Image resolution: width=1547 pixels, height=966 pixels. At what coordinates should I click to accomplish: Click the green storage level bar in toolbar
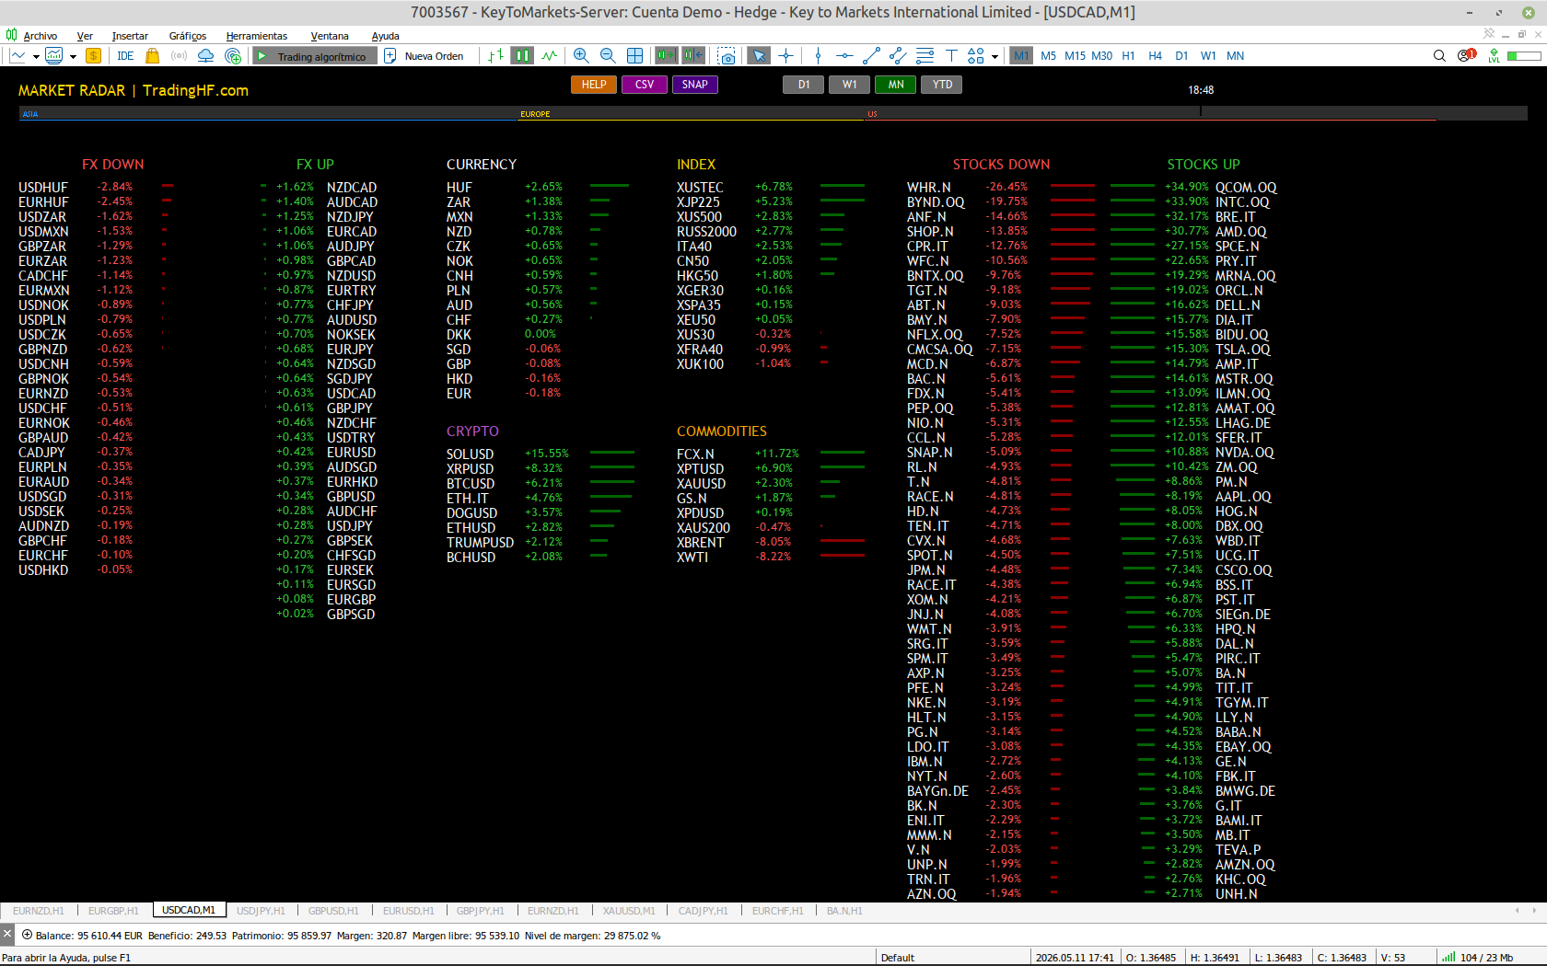coord(1524,56)
